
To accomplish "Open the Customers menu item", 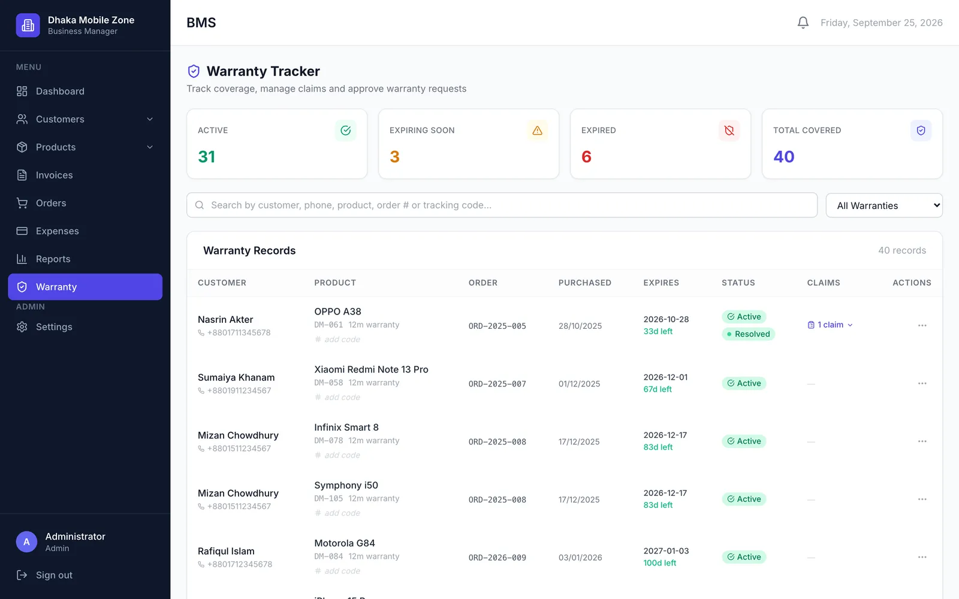I will tap(85, 119).
